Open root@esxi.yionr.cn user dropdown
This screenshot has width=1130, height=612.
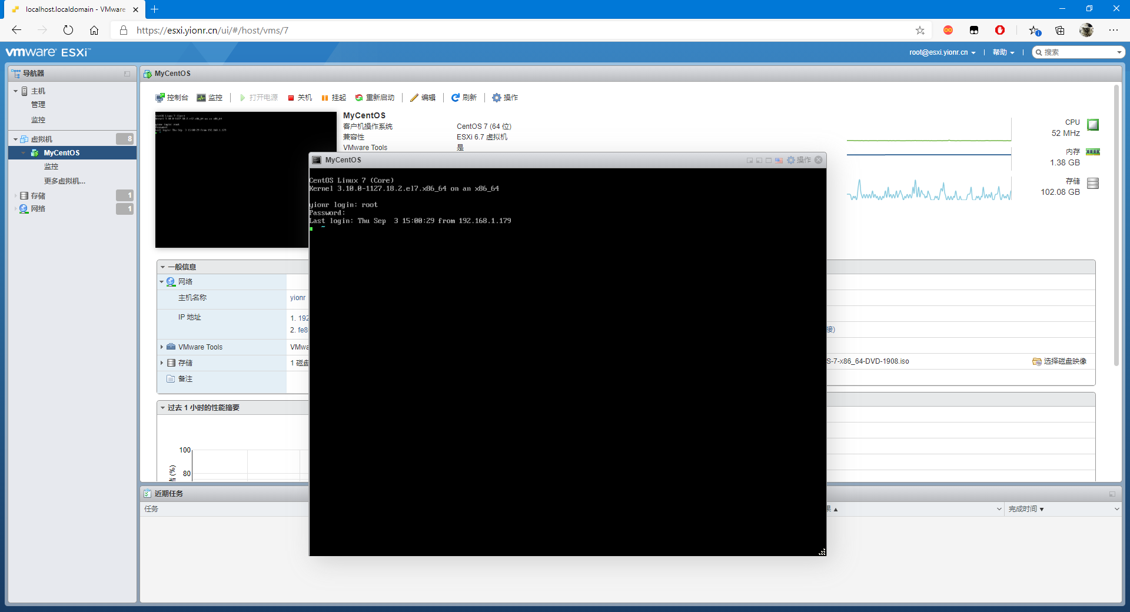coord(942,52)
